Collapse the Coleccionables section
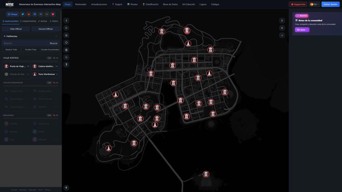The height and width of the screenshot is (192, 342). pos(57,83)
